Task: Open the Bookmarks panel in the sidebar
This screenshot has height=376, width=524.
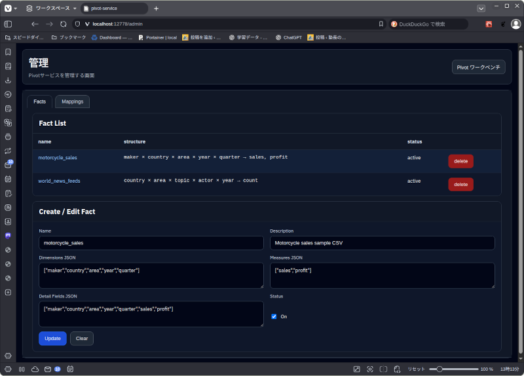Action: click(8, 52)
